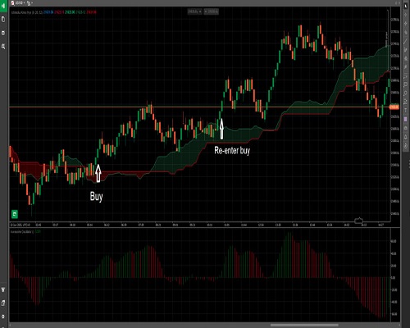Select the Awesome Oscillator indicator label
The height and width of the screenshot is (328, 410).
22,231
